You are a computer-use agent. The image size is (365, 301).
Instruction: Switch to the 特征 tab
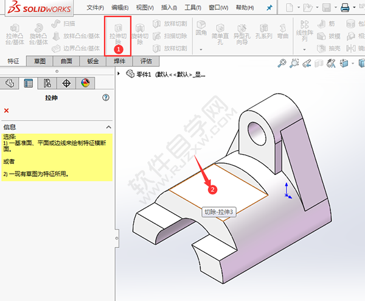click(x=13, y=61)
